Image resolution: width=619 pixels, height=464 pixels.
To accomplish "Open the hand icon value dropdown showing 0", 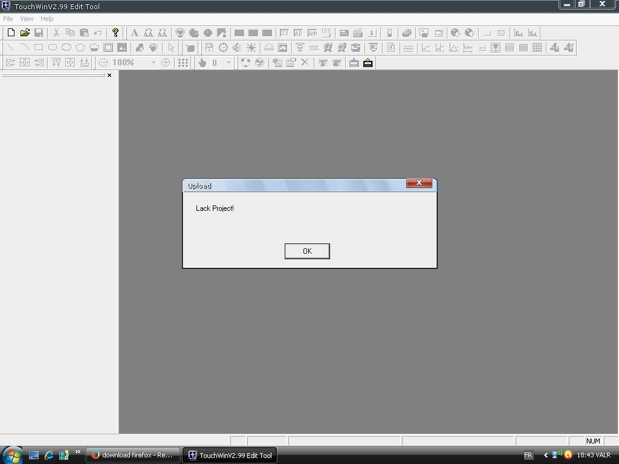I will (x=228, y=62).
